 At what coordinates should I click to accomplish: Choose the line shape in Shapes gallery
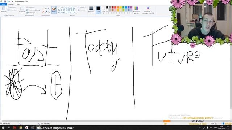point(59,8)
